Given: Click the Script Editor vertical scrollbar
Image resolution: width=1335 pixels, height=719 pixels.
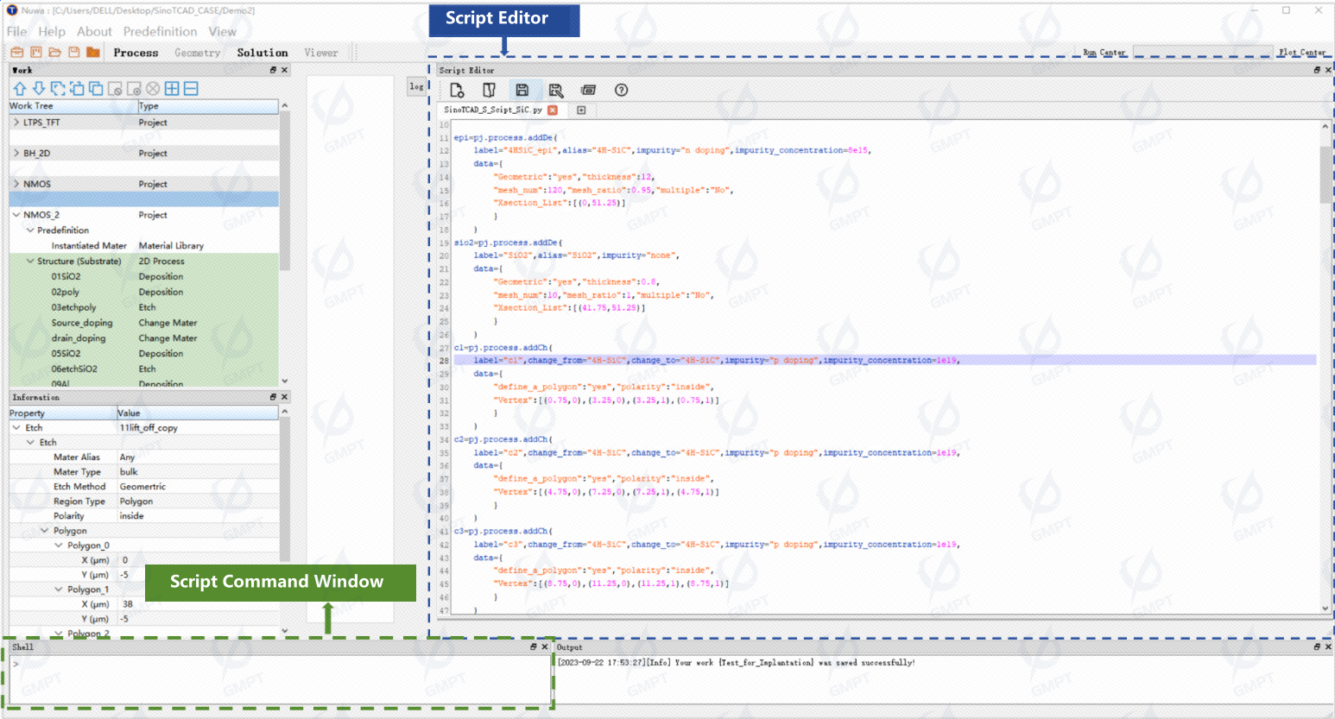Looking at the screenshot, I should pos(1326,175).
